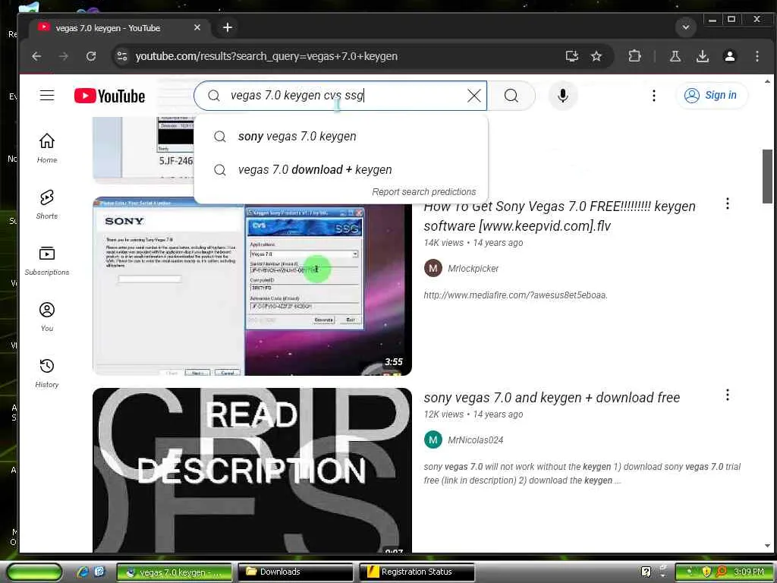The height and width of the screenshot is (583, 777).
Task: Click the address bar URL
Action: pyautogui.click(x=266, y=56)
